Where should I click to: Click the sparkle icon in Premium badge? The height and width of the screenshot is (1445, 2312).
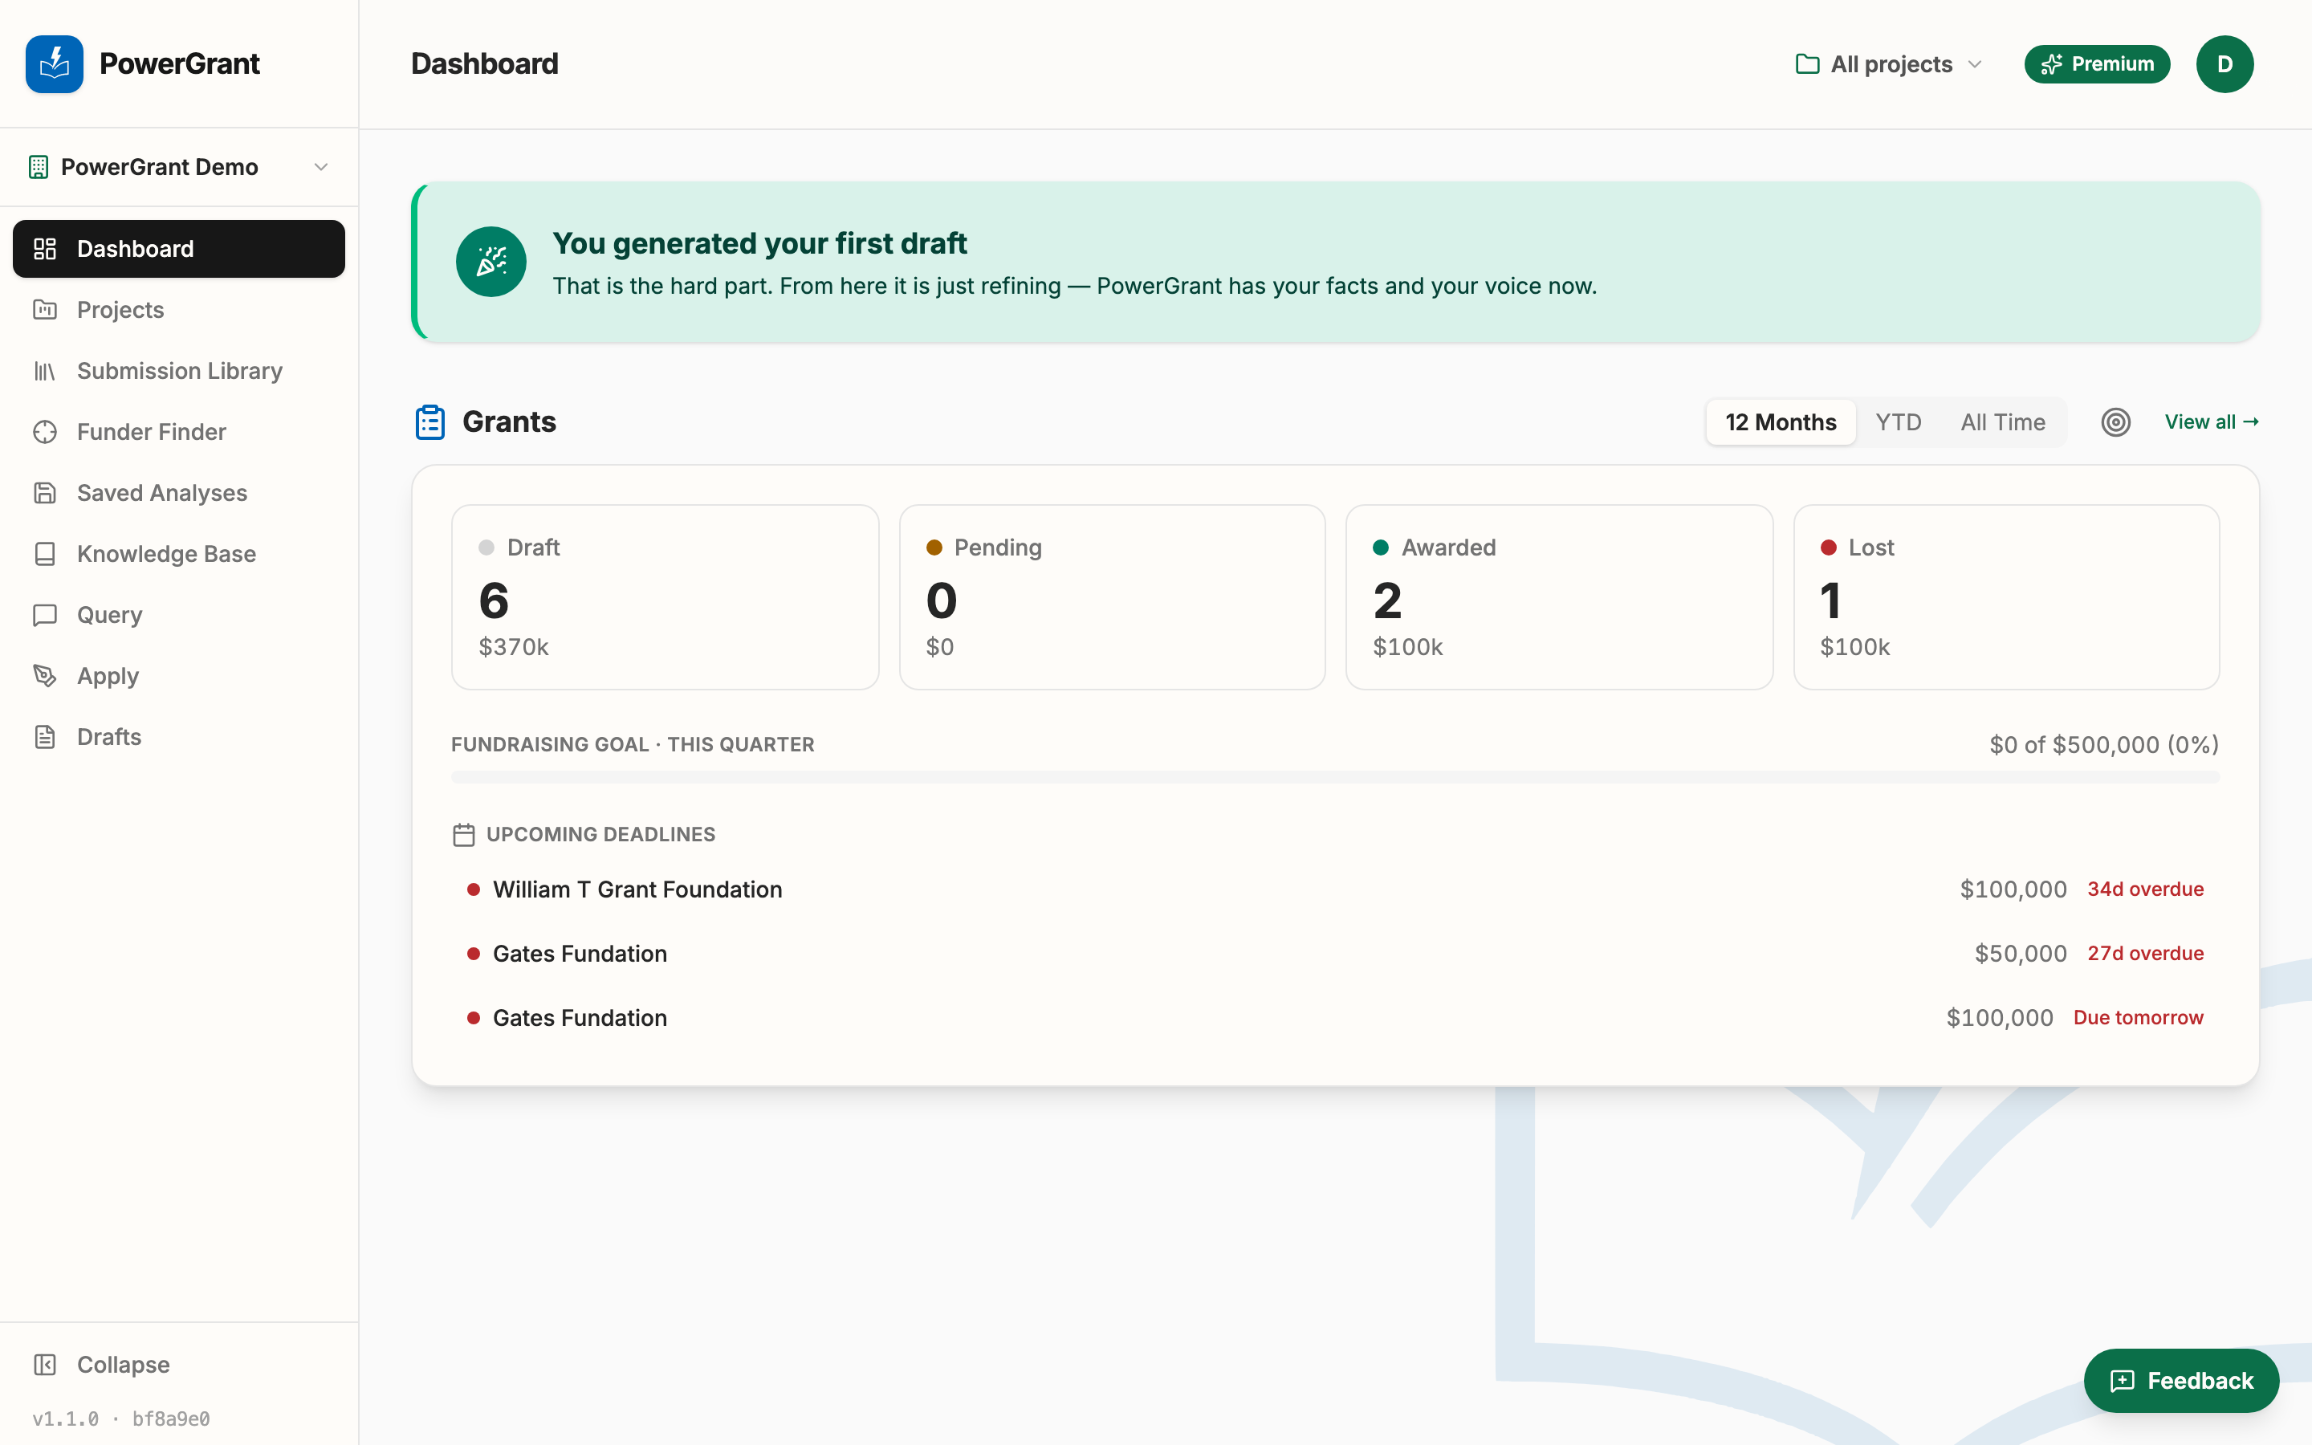[2051, 64]
